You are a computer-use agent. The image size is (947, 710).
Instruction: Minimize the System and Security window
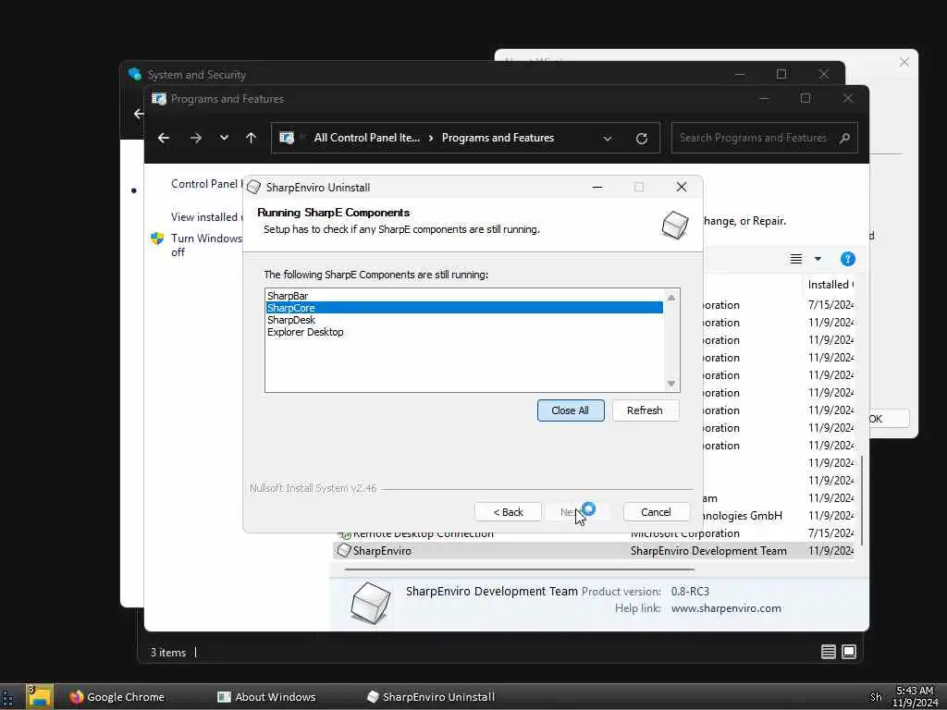pos(740,74)
